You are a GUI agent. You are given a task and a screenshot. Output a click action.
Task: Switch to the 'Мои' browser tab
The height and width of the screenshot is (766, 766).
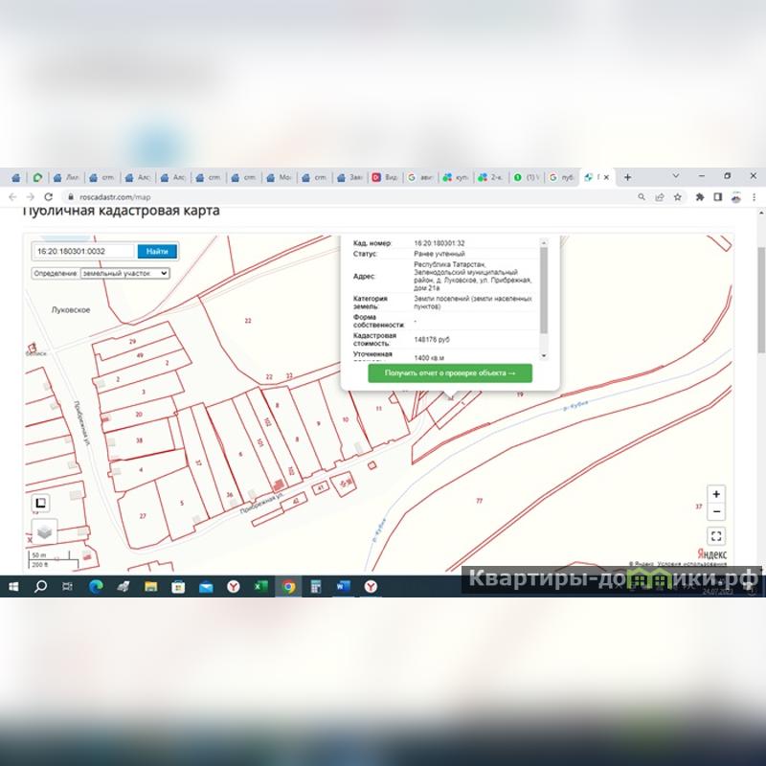tap(280, 177)
